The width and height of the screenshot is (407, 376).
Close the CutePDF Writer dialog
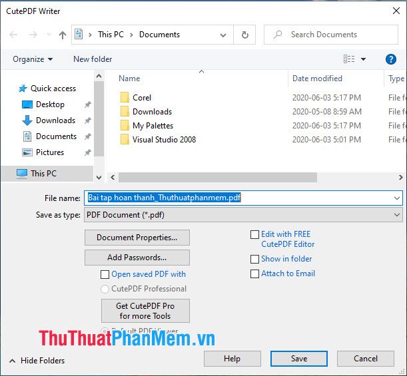pos(396,11)
